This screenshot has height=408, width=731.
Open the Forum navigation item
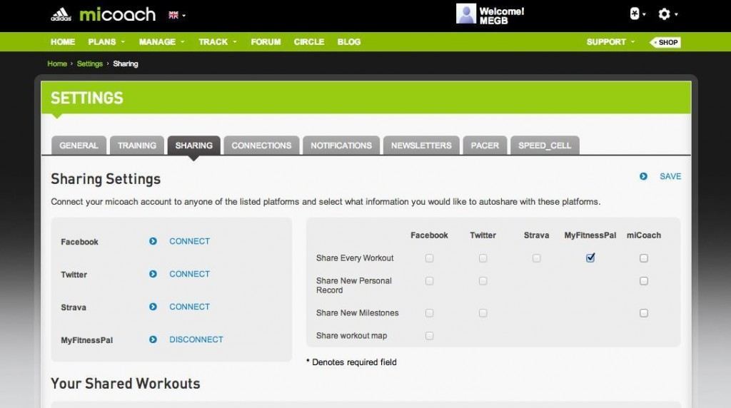click(x=266, y=42)
